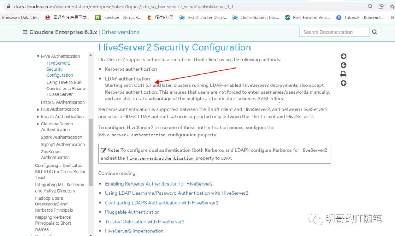Image resolution: width=395 pixels, height=236 pixels.
Task: Select HiveServer2 Security Configuration in sidebar
Action: 60,69
